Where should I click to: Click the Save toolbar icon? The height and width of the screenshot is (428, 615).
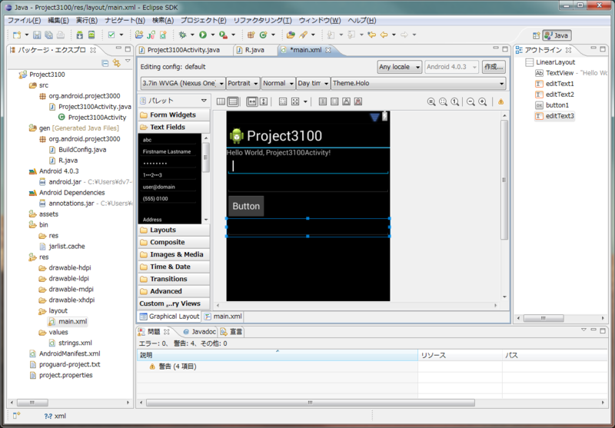37,35
